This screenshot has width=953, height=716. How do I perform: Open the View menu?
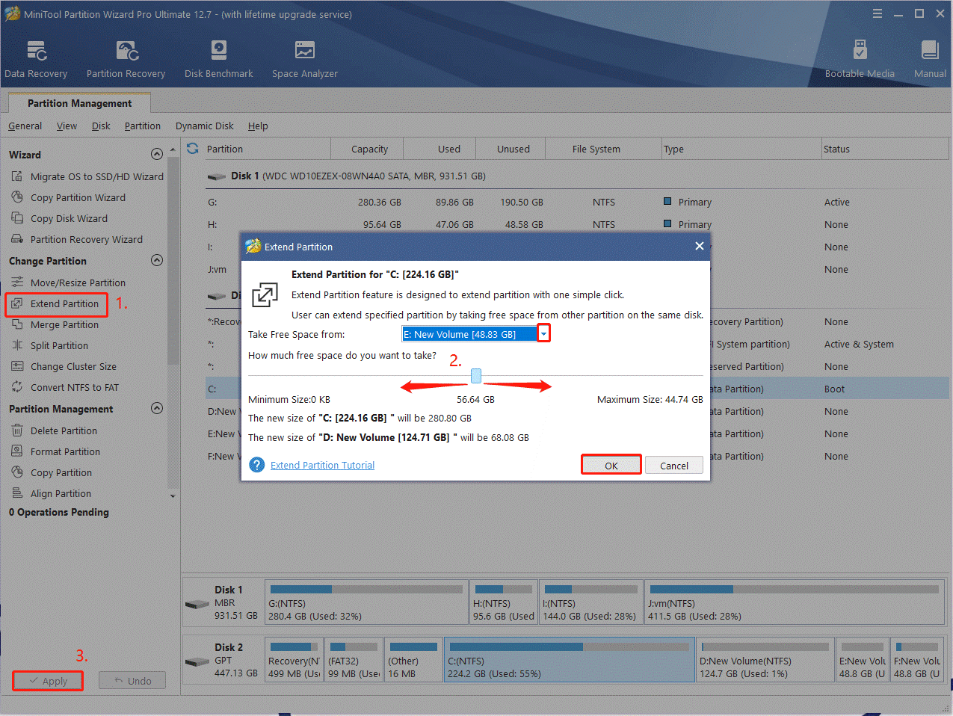(67, 126)
